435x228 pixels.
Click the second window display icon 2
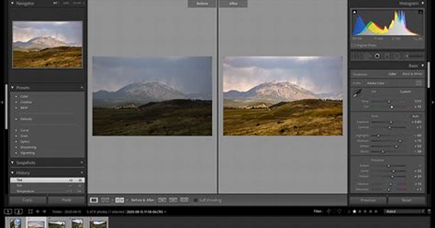pyautogui.click(x=18, y=212)
